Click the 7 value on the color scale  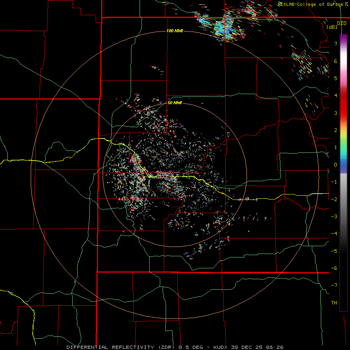[336, 44]
